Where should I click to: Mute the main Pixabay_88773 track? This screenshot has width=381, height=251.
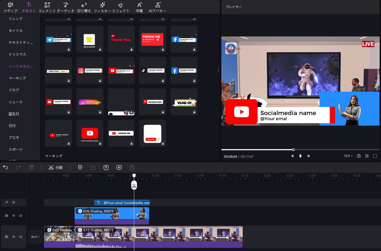[x=21, y=237]
